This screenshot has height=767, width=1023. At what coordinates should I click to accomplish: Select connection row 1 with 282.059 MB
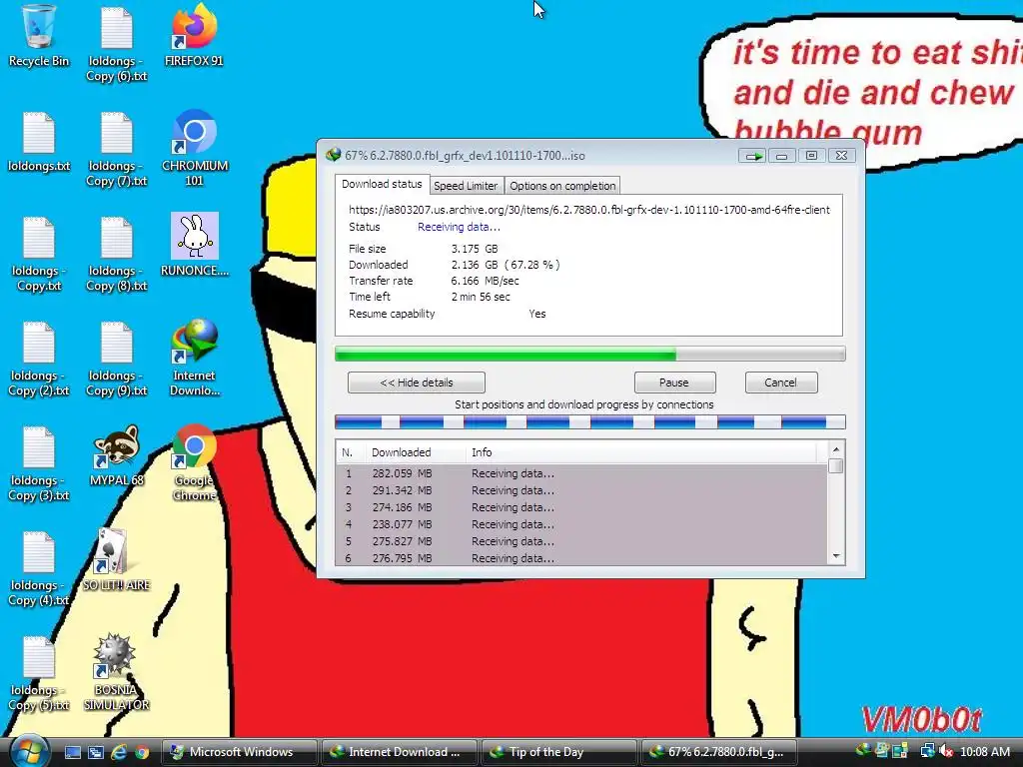coord(581,473)
